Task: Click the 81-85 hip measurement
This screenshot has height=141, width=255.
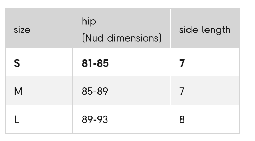Action: tap(95, 63)
